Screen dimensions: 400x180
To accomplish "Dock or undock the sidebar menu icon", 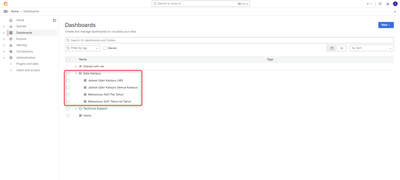I will pyautogui.click(x=54, y=20).
